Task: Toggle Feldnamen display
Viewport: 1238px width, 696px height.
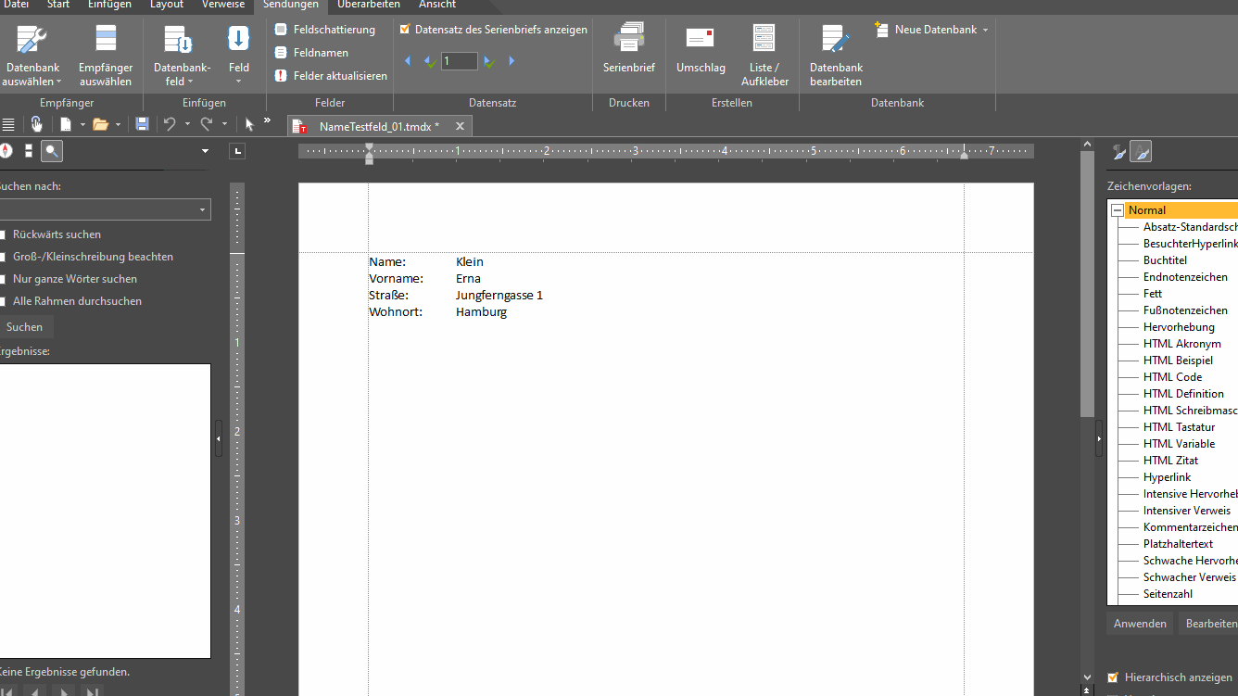Action: (x=311, y=53)
